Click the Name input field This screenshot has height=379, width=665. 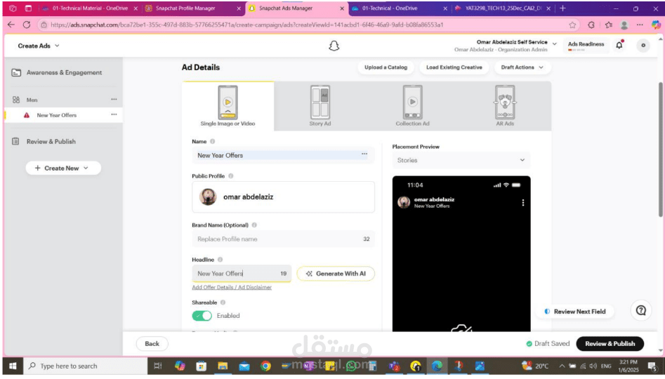coord(283,155)
